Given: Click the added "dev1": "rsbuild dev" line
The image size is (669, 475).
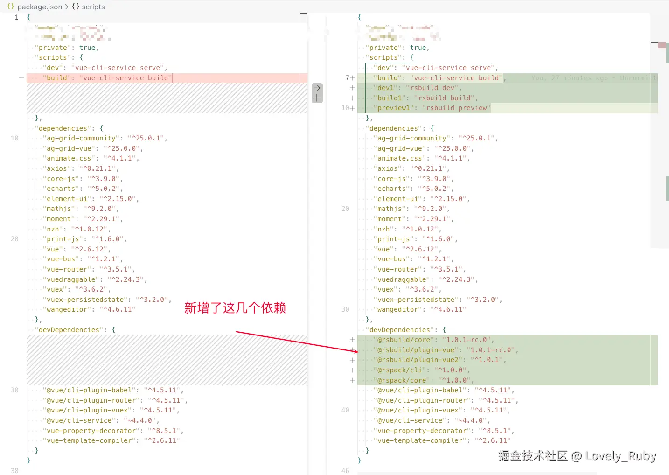Looking at the screenshot, I should click(x=418, y=88).
